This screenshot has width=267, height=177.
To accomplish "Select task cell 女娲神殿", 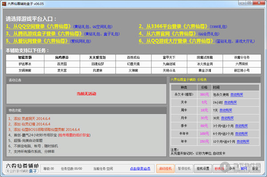I will 25,70.
